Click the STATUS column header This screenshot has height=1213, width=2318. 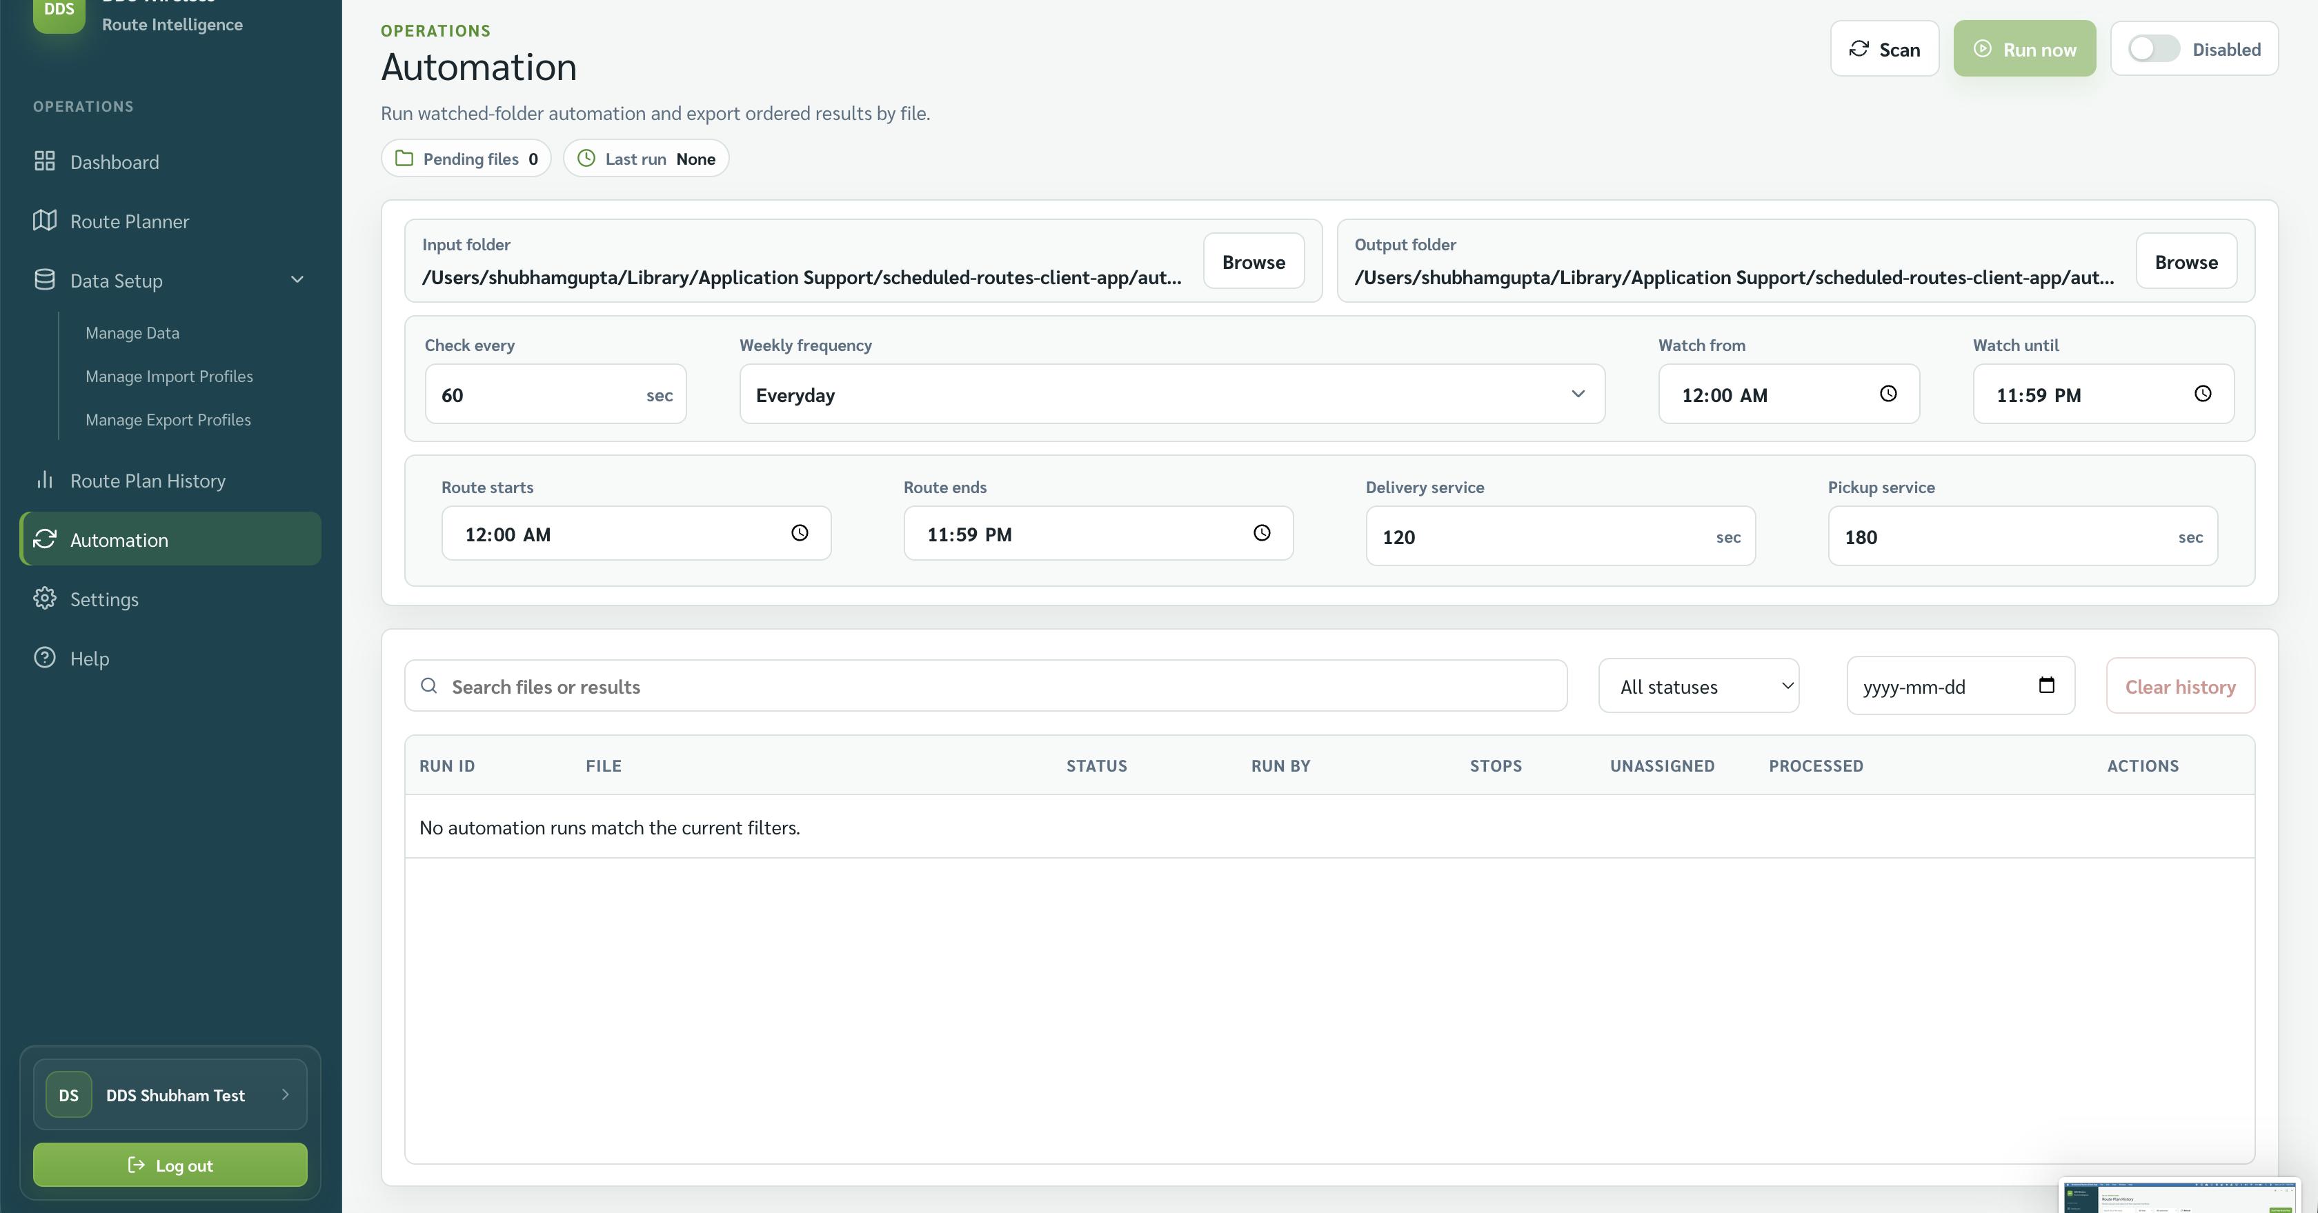(x=1096, y=765)
